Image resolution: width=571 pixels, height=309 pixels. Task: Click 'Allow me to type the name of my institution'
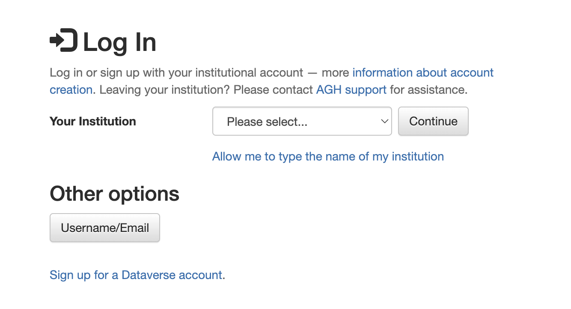(x=328, y=157)
